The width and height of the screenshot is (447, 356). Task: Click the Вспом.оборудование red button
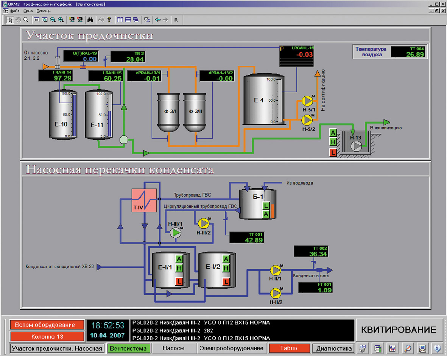click(47, 325)
